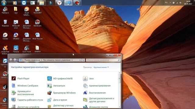Select the active Control Panel taskbar button

(x=68, y=3)
